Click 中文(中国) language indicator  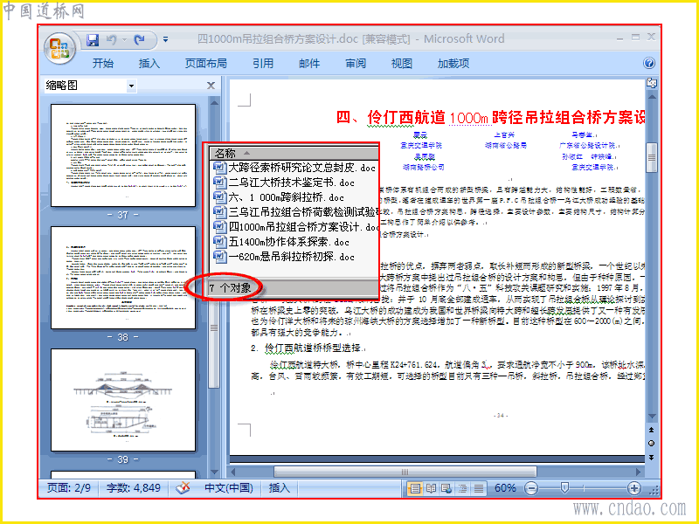coord(229,488)
